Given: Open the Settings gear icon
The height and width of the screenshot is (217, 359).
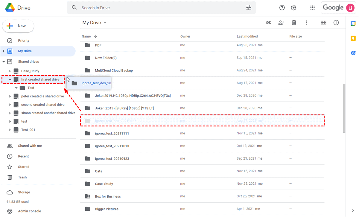Looking at the screenshot, I should coord(293,8).
